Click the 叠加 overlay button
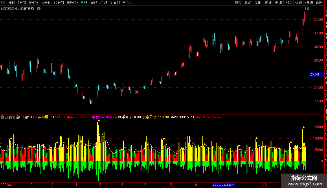This screenshot has height=188, width=327. coord(248,3)
